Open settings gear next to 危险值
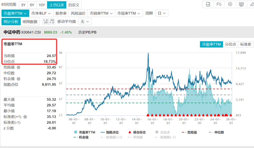The image size is (254, 148). (18, 67)
